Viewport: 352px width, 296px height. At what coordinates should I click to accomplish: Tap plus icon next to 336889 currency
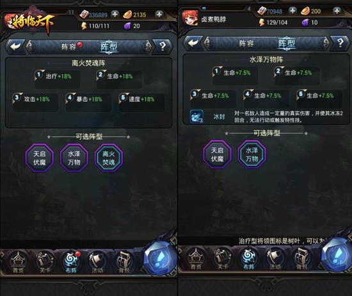(115, 15)
